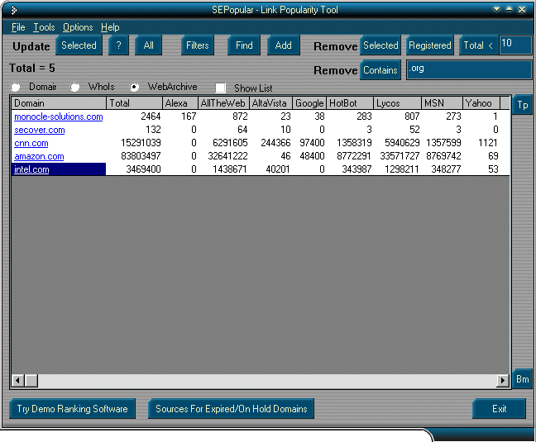Sort by the Google column header

(x=309, y=103)
